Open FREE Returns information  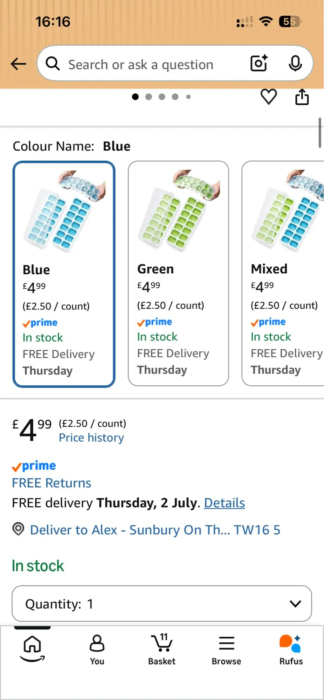tap(51, 483)
